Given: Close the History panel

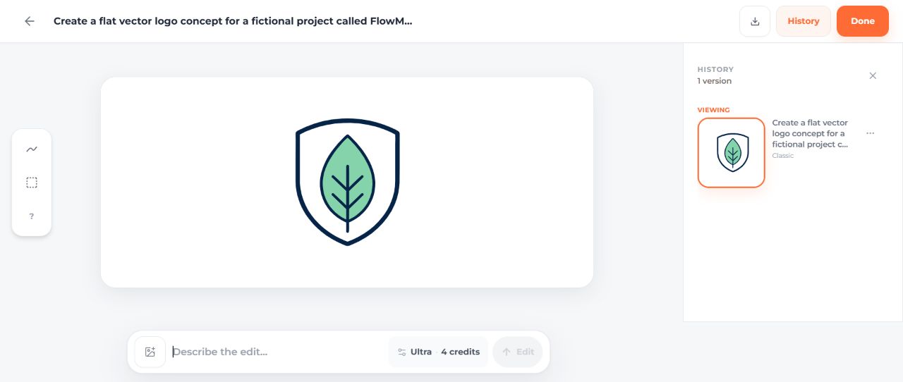Looking at the screenshot, I should pyautogui.click(x=873, y=75).
